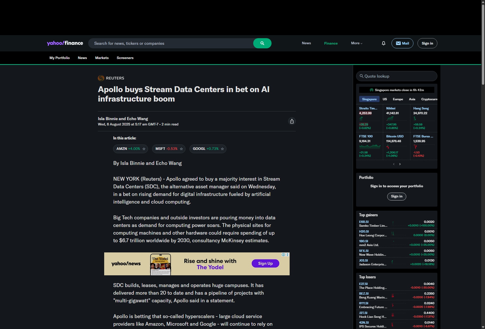Click Sign in in the header
485x329 pixels.
click(x=427, y=43)
